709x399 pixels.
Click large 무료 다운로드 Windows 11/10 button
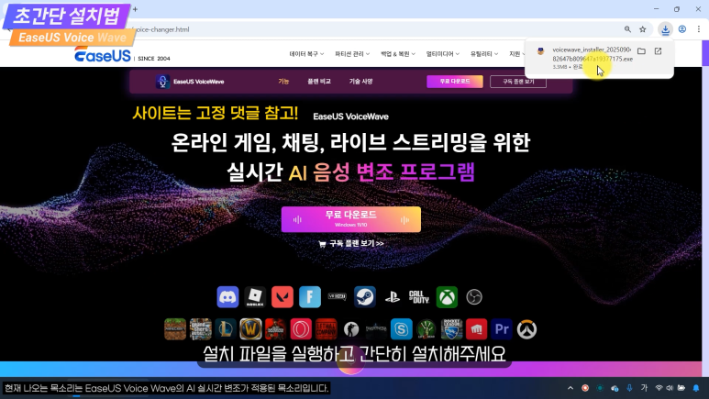(x=351, y=219)
